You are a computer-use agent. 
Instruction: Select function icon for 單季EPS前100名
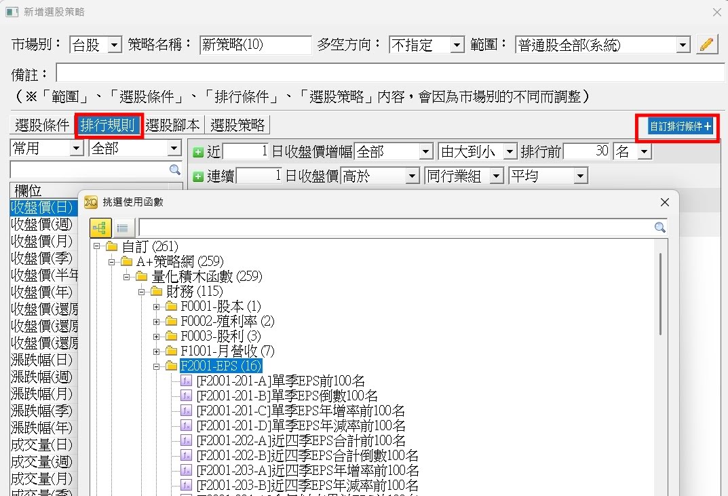(x=187, y=381)
